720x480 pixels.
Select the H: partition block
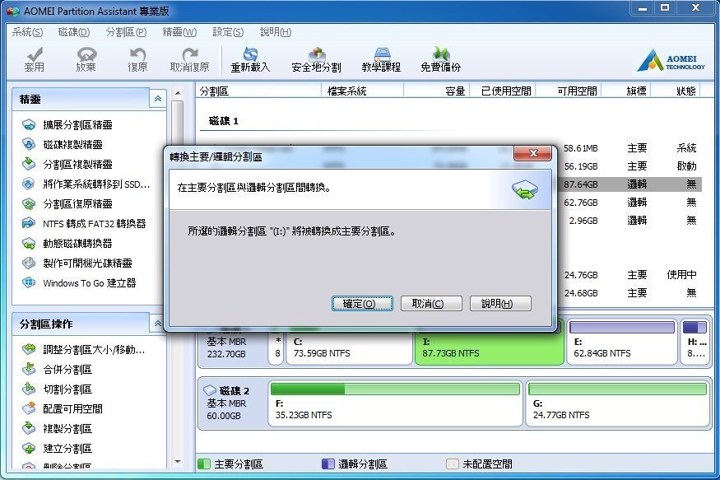point(695,343)
